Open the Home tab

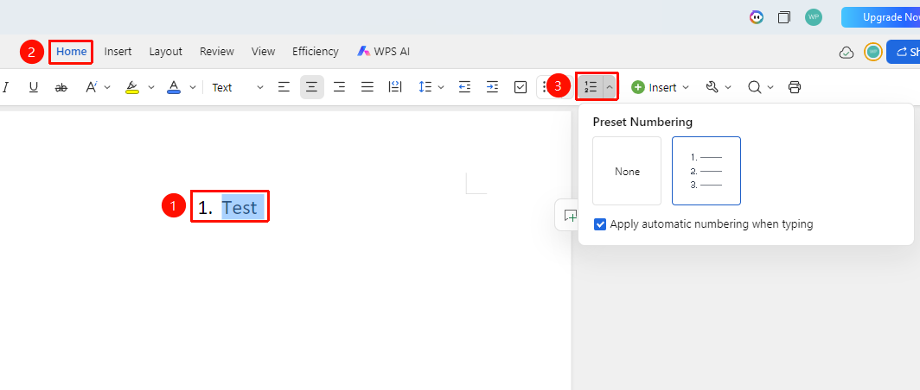72,52
